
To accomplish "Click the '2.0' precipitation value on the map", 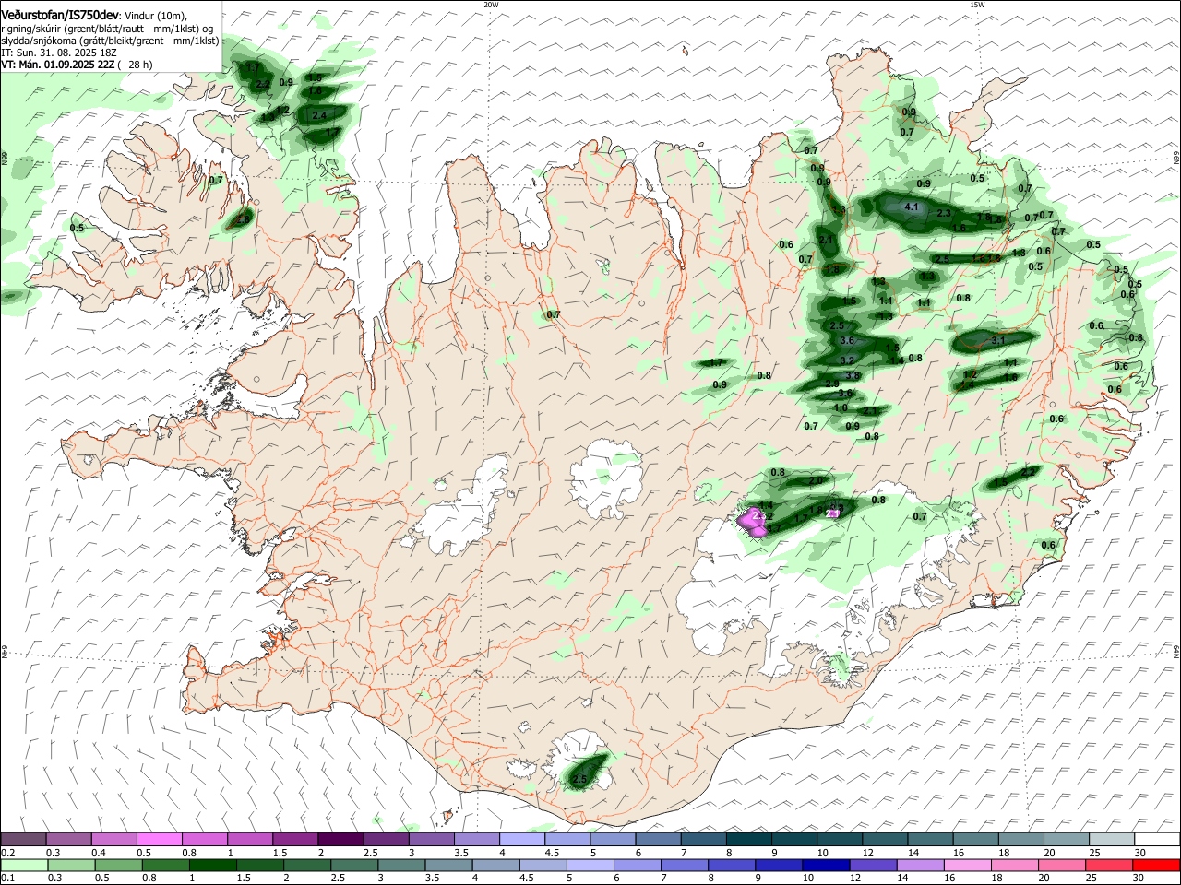I will [x=816, y=480].
